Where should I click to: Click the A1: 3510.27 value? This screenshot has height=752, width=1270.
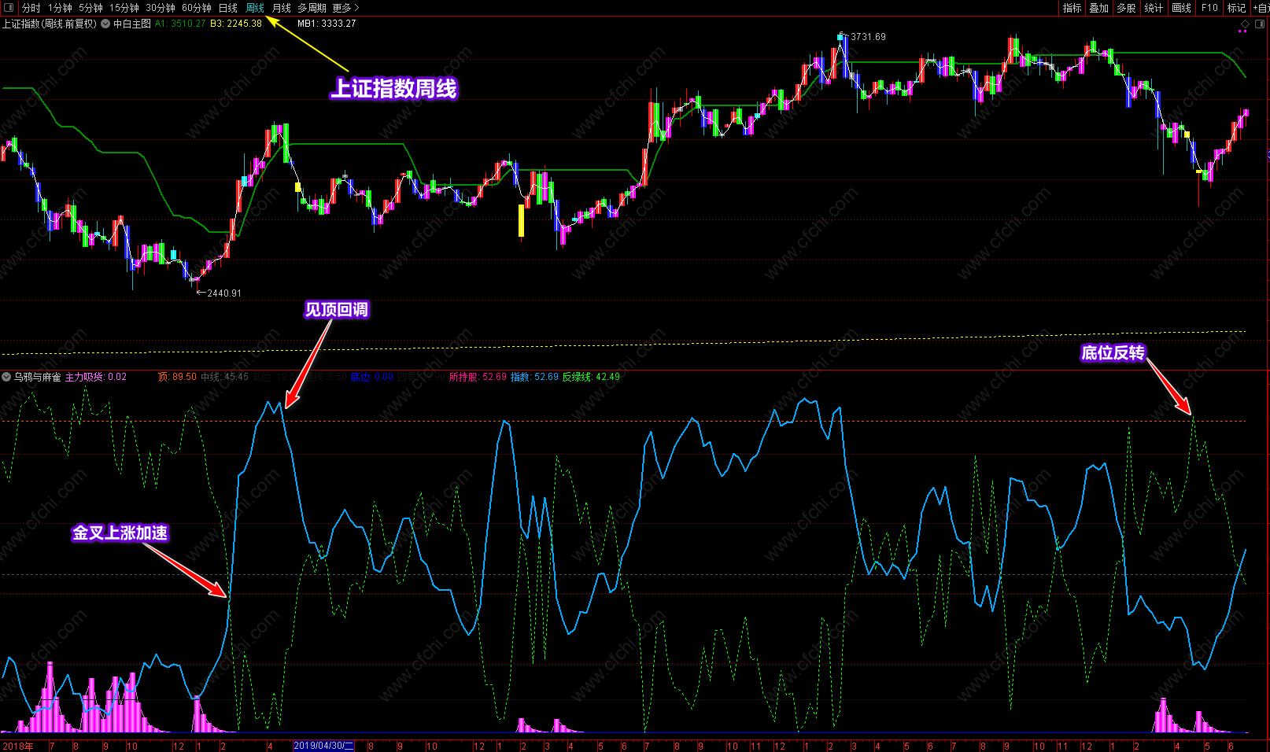(180, 24)
